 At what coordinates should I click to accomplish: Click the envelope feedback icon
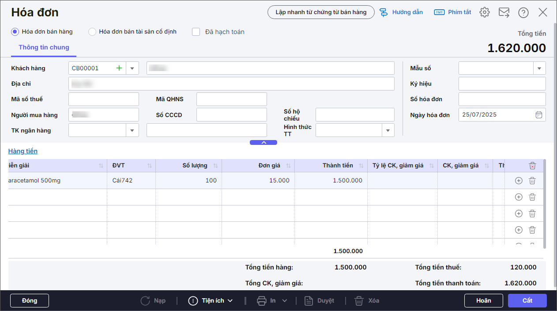[x=504, y=12]
